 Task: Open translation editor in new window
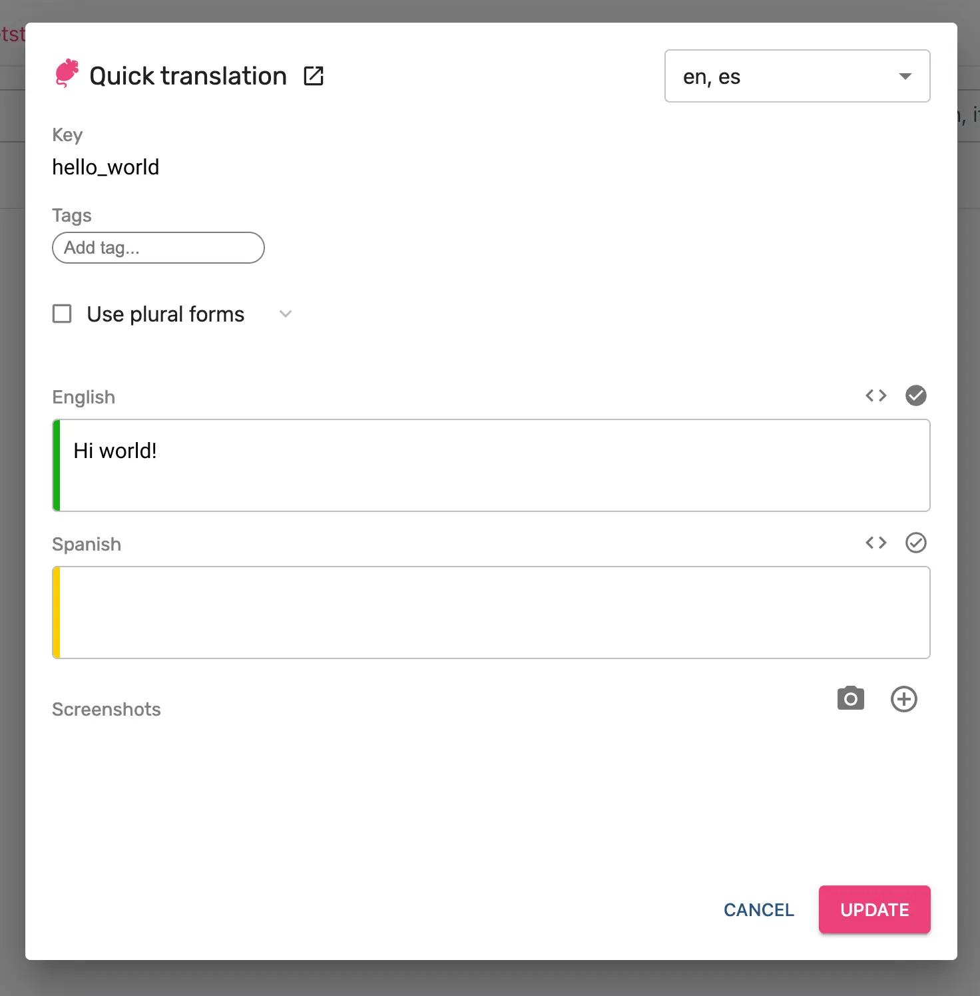pos(314,75)
